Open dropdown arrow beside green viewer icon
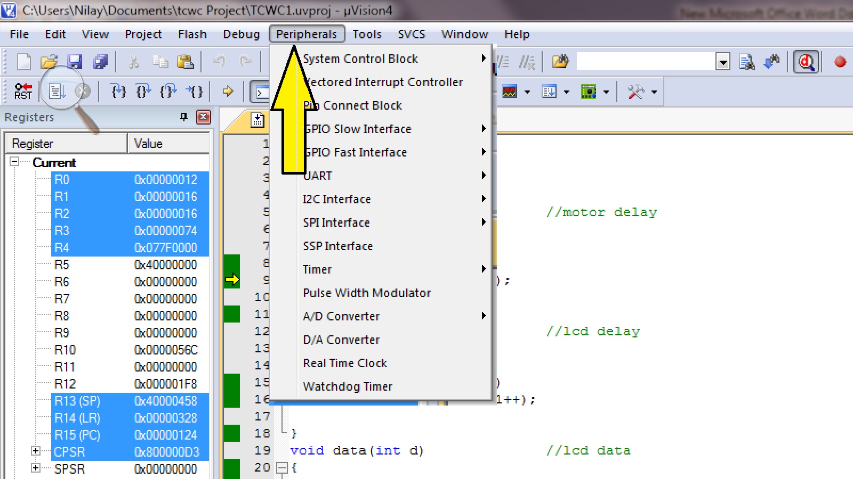 pos(606,92)
